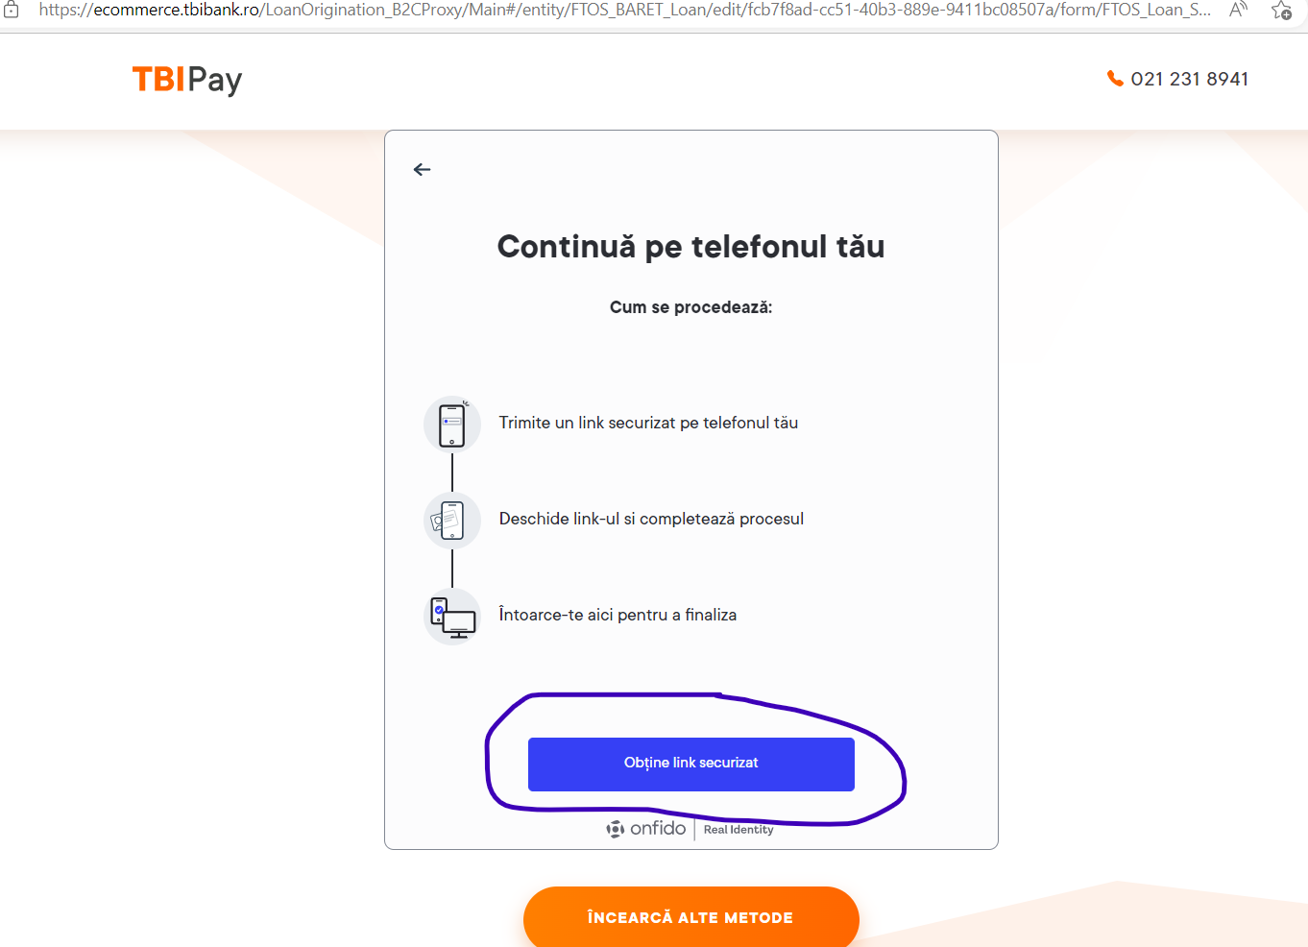Activate the Read Aloud browser icon

pos(1237,10)
